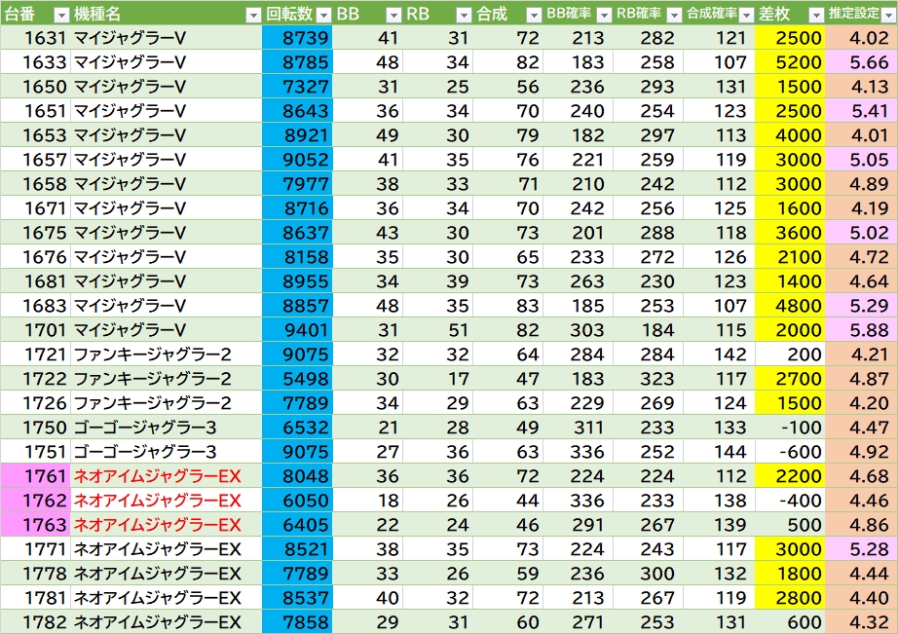
Task: Expand the 合成 column filter dropdown
Action: [x=533, y=15]
